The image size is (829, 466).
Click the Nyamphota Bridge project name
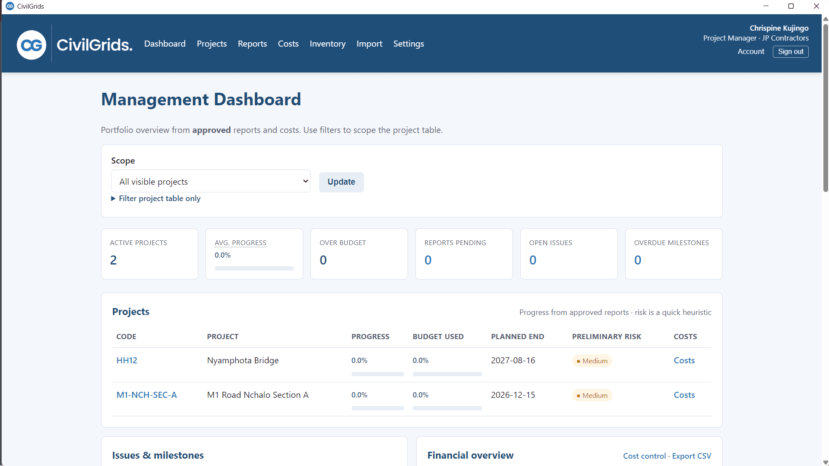(243, 360)
